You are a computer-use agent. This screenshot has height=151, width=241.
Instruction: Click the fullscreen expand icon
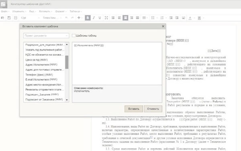pyautogui.click(x=106, y=18)
